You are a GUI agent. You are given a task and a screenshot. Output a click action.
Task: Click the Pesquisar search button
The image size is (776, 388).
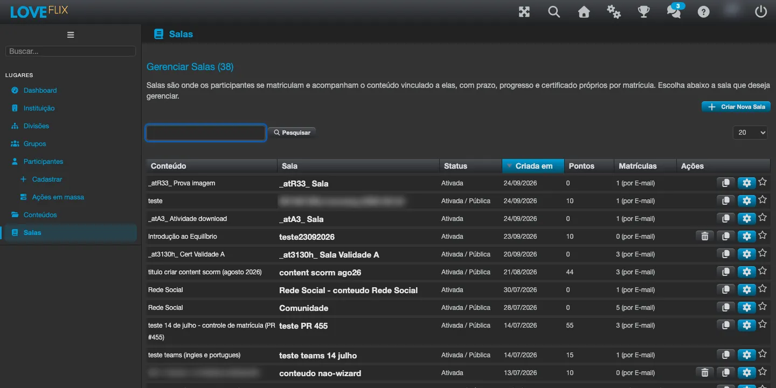[292, 133]
